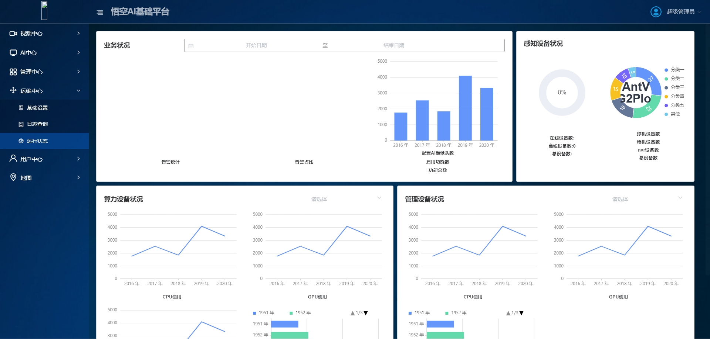This screenshot has height=339, width=710.
Task: Select the 日志查询 submenu item
Action: (44, 124)
